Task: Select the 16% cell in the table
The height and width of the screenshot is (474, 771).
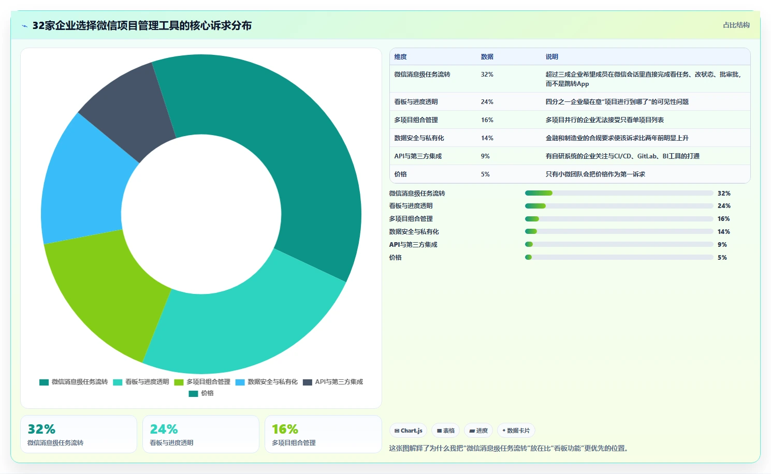Action: [x=487, y=120]
